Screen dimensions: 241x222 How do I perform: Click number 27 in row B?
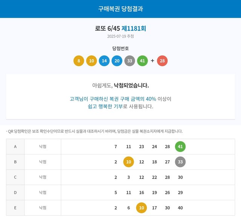[x=167, y=162]
